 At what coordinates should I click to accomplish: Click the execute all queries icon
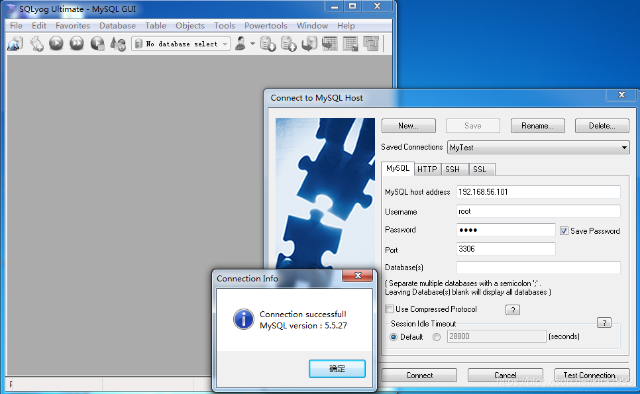77,43
